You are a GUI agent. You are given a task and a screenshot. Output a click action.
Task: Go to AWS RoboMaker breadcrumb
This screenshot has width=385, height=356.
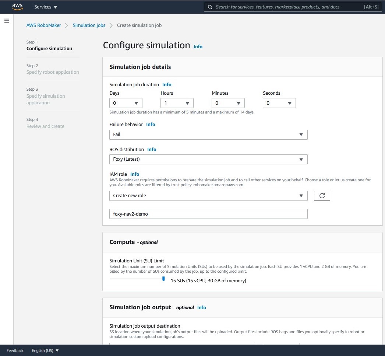click(44, 25)
